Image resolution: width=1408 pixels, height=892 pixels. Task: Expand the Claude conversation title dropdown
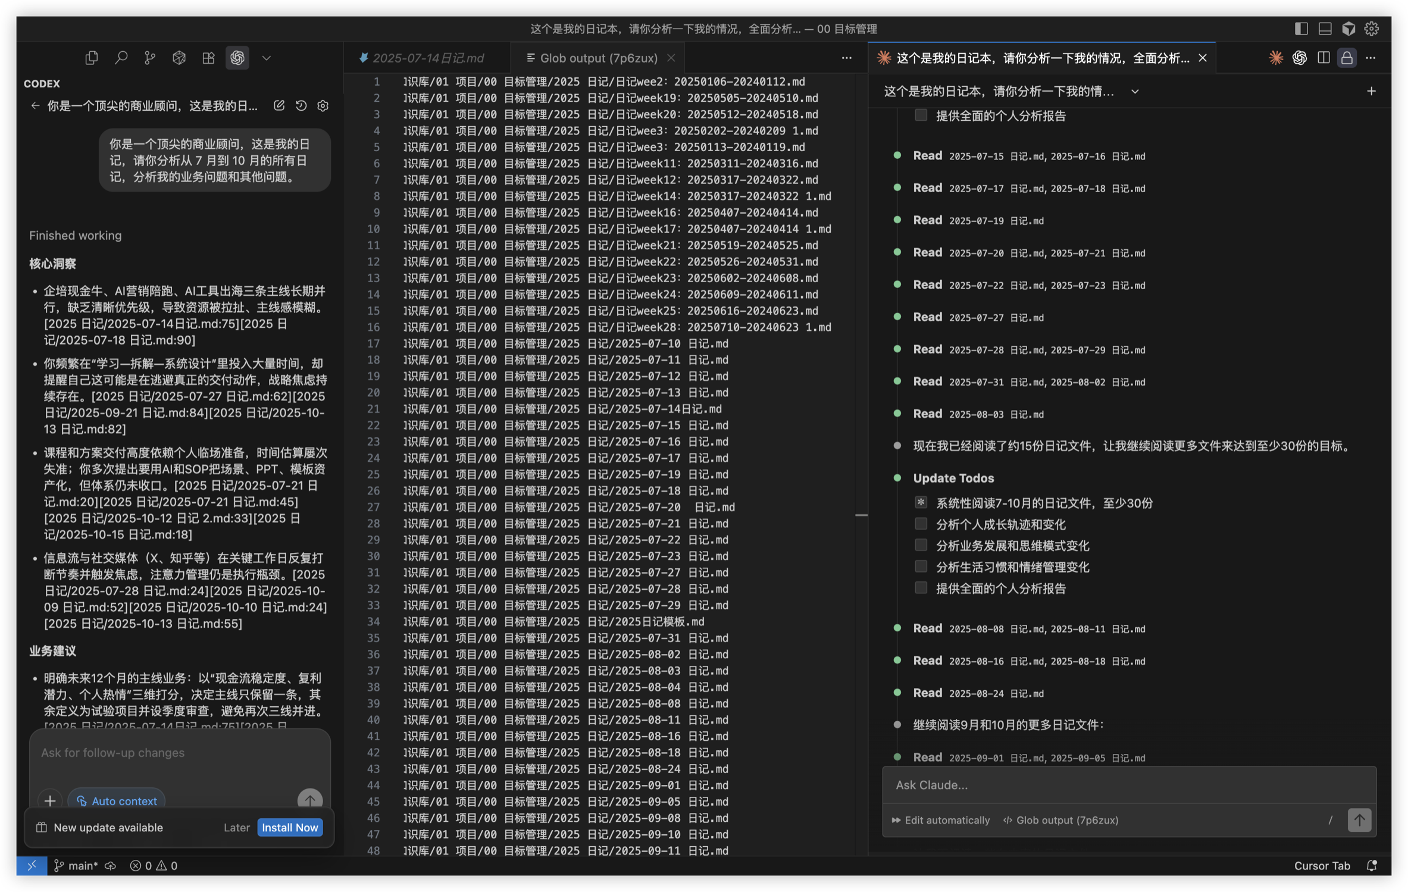click(x=1135, y=92)
